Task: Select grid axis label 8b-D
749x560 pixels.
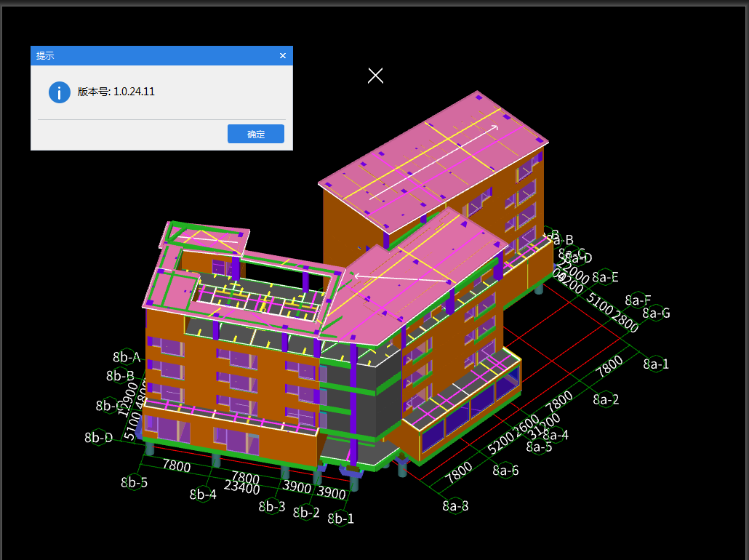Action: pyautogui.click(x=98, y=437)
